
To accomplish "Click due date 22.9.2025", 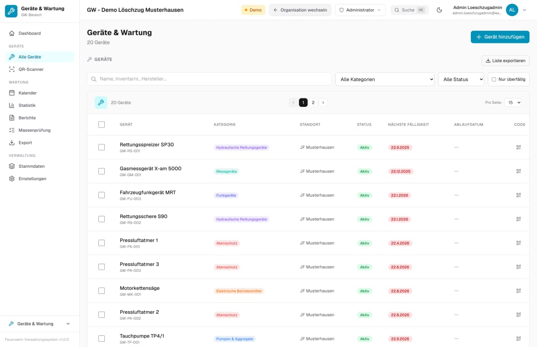I will click(x=400, y=147).
